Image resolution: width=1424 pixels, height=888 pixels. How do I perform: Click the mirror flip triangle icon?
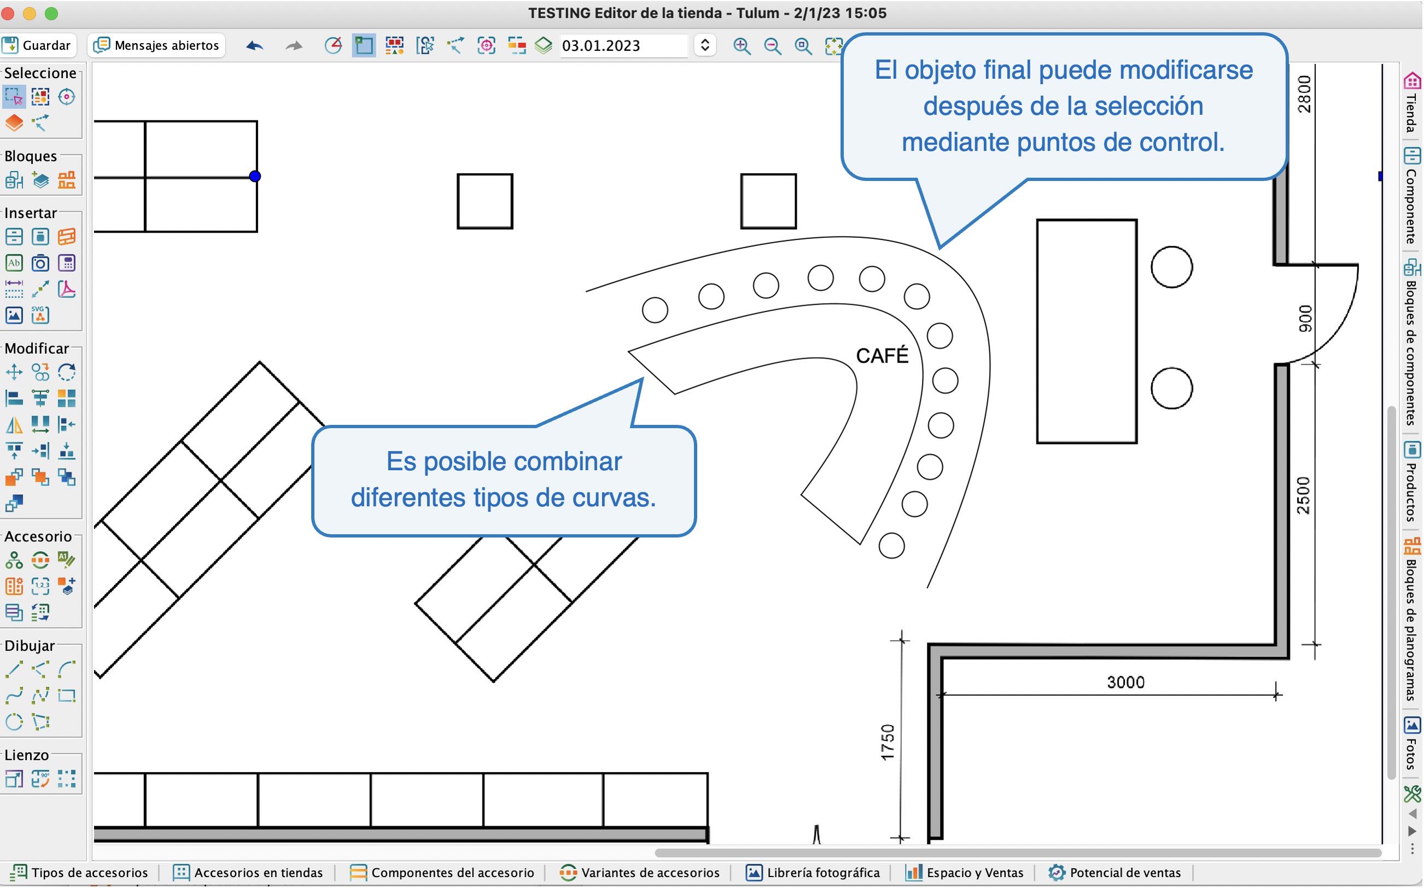point(14,425)
